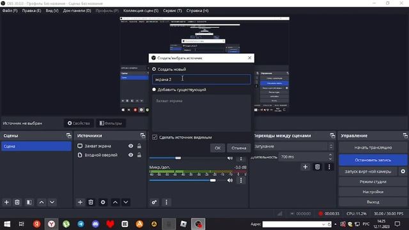Open scene filters icon in Scenes panel
The image size is (409, 230).
tap(29, 202)
